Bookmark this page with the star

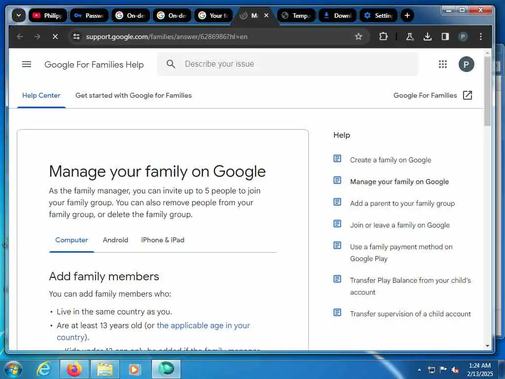(359, 37)
